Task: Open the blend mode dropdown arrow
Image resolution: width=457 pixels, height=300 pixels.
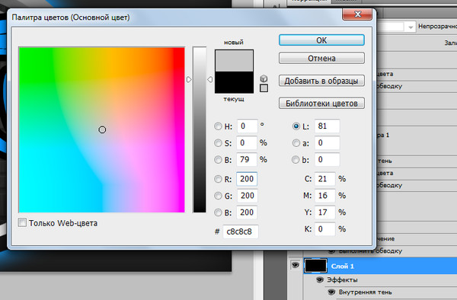Action: coord(411,27)
